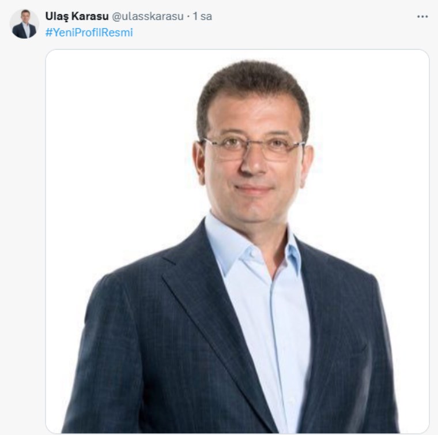View the posted image in full size
Image resolution: width=438 pixels, height=435 pixels.
point(237,241)
